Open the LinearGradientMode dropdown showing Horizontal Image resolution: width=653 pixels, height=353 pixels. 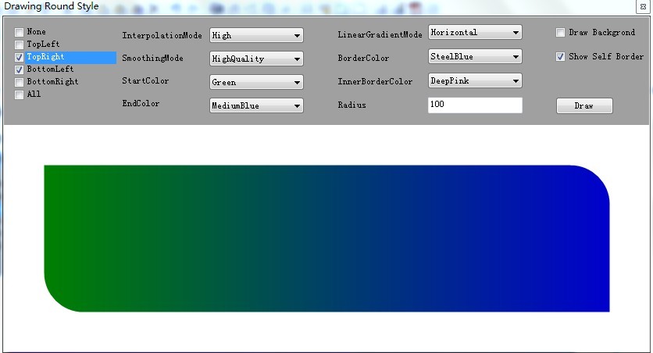point(475,32)
